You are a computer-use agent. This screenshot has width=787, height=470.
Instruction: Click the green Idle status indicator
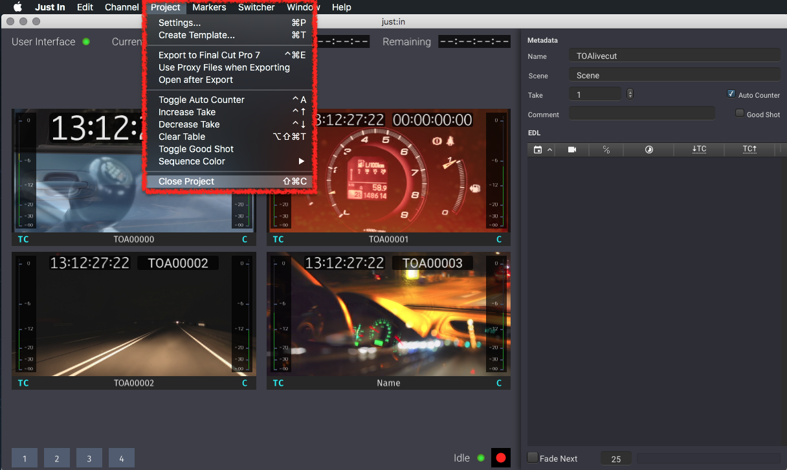pyautogui.click(x=481, y=458)
